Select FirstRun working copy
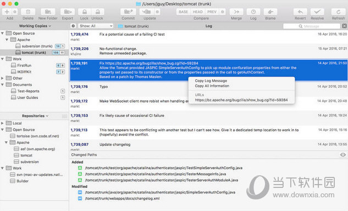The image size is (348, 211). pyautogui.click(x=34, y=65)
